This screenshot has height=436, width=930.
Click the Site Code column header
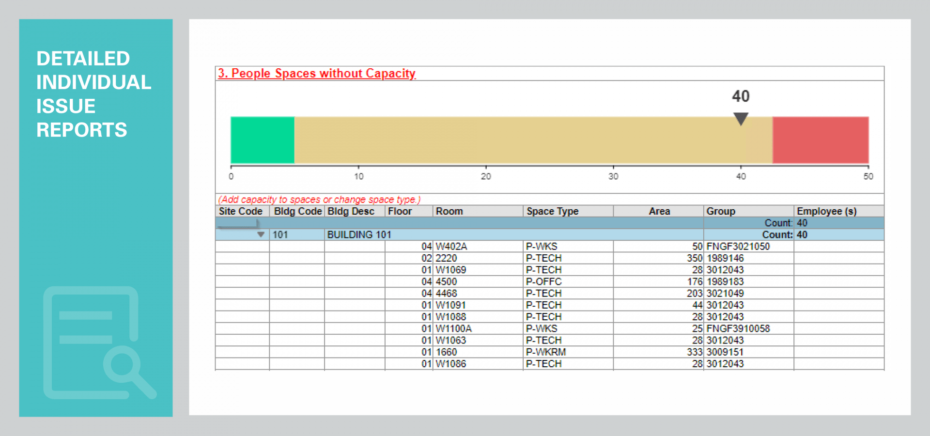(240, 211)
